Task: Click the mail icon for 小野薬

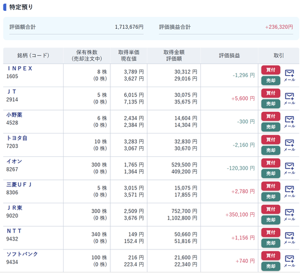Action: pyautogui.click(x=289, y=121)
